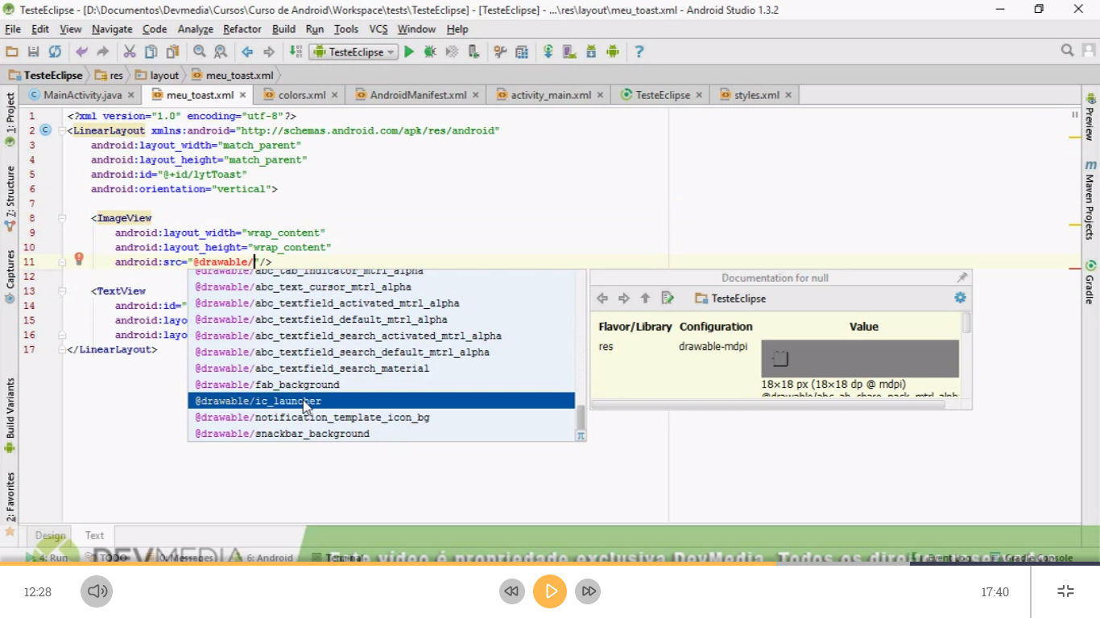Close the activity_main.xml tab
Viewport: 1100px width, 618px height.
point(600,95)
